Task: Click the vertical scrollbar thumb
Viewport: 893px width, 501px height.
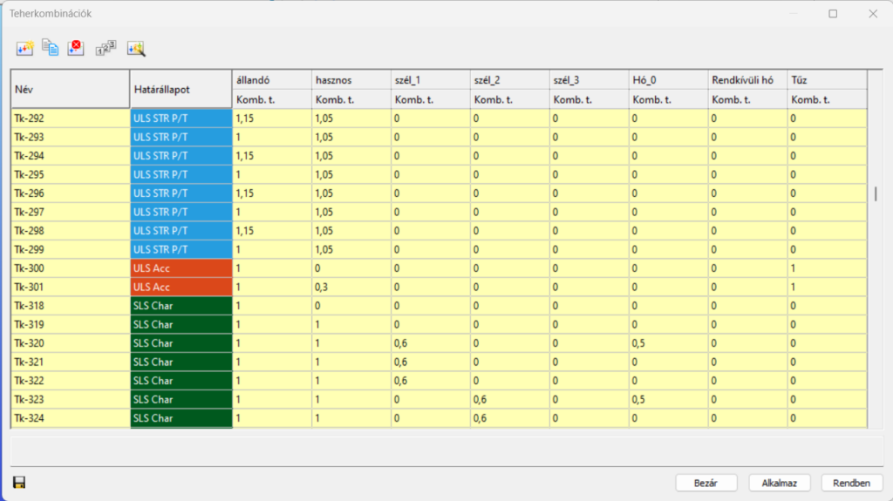Action: pyautogui.click(x=876, y=193)
